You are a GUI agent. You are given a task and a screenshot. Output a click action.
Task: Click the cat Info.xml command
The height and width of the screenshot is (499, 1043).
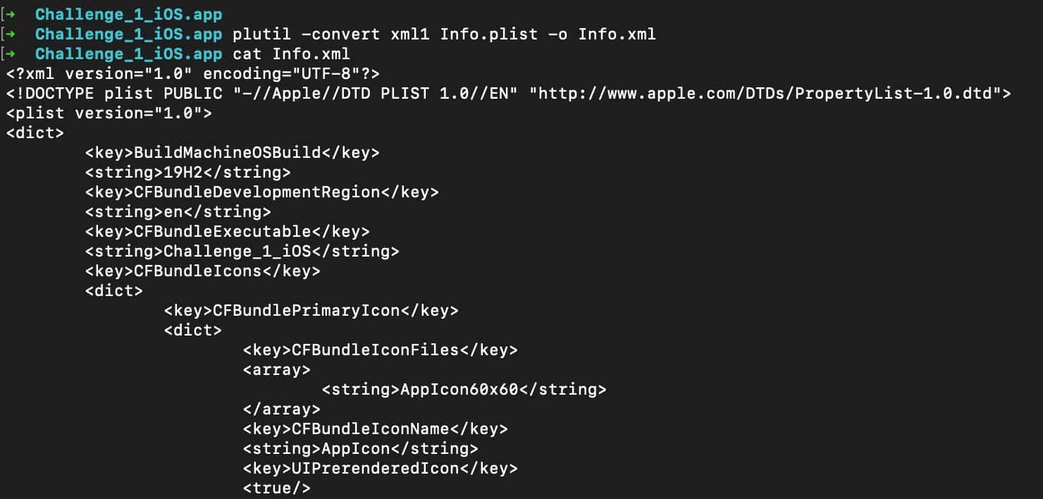pos(292,54)
